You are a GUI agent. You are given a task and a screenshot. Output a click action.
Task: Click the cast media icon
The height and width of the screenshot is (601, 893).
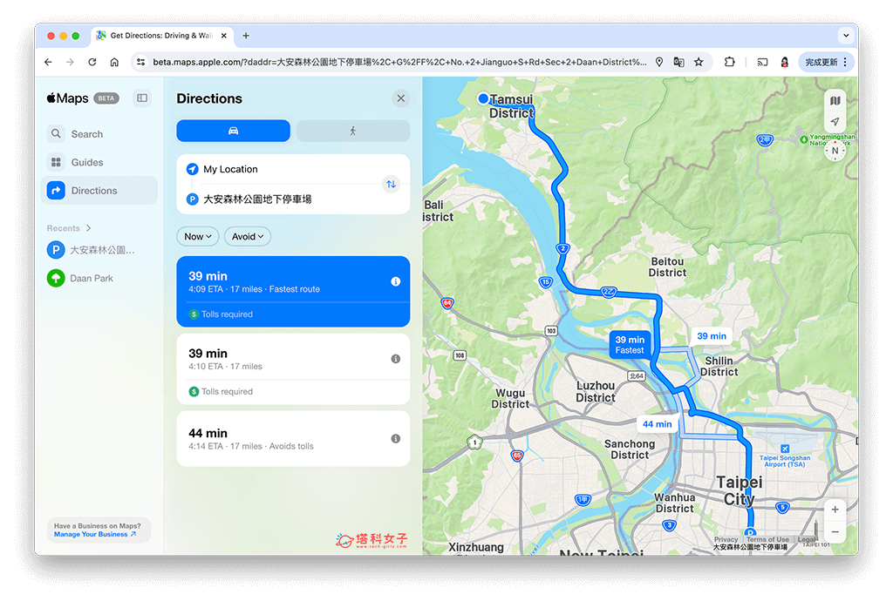762,62
